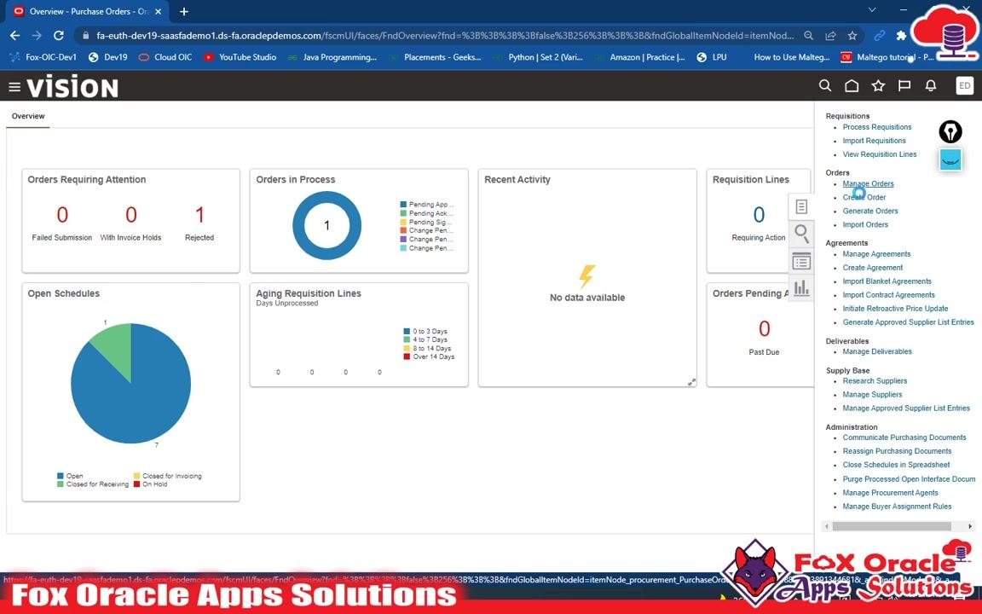
Task: Click the Requiring Action count
Action: tap(759, 216)
